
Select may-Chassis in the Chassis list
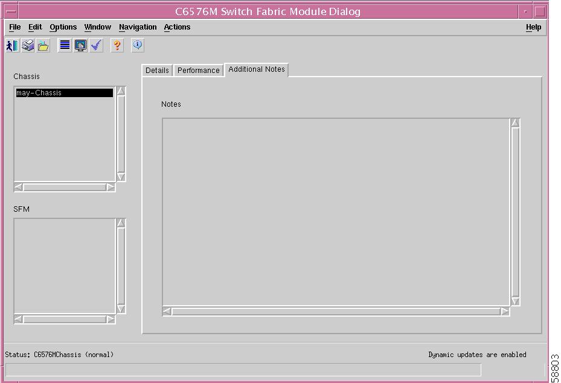[x=65, y=93]
